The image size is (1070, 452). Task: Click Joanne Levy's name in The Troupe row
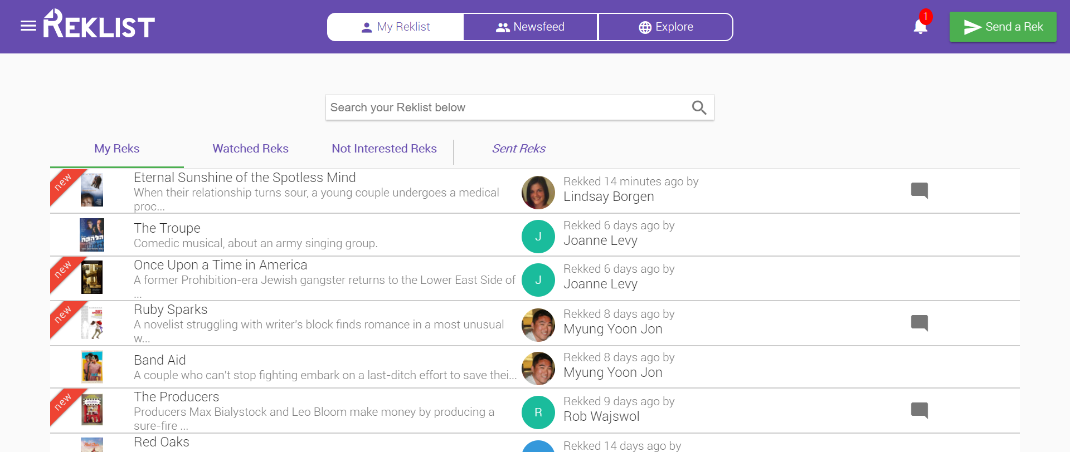[600, 240]
